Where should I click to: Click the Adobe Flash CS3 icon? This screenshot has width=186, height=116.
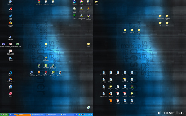click(x=46, y=74)
